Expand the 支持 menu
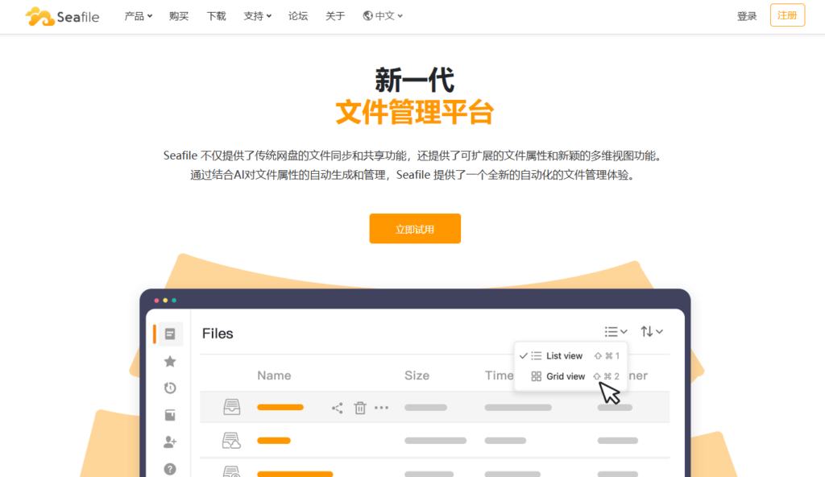This screenshot has height=477, width=825. [x=257, y=16]
